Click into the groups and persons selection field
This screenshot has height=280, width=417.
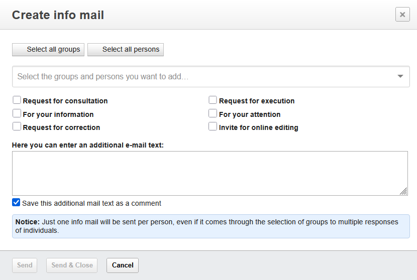pos(201,77)
